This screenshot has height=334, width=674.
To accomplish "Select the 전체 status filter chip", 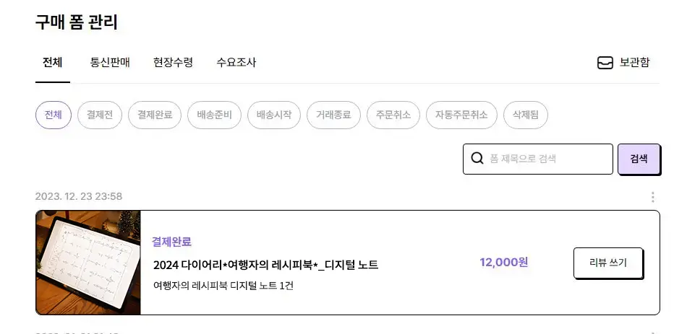I will [x=54, y=115].
